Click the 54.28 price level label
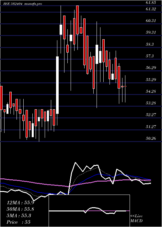Screen dimensions: 162x227 151,91
